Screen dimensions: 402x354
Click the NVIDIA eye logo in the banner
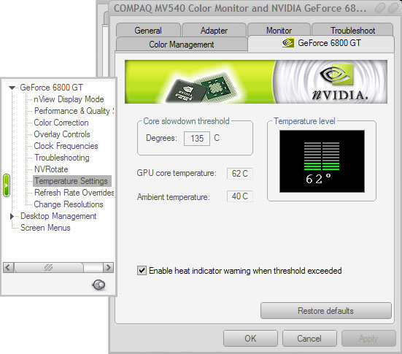(336, 75)
